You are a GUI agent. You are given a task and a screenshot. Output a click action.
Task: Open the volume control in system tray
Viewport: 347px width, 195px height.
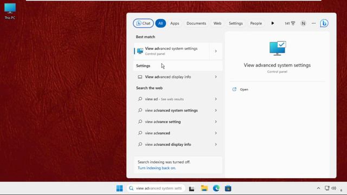point(334,188)
